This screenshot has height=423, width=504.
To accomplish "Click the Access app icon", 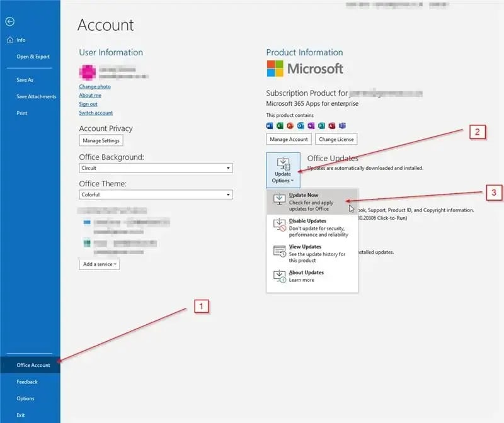I will click(332, 126).
